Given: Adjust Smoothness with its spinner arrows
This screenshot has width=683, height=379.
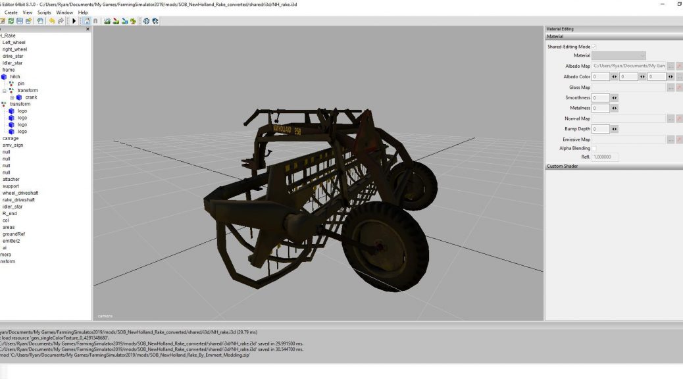Looking at the screenshot, I should pos(613,99).
